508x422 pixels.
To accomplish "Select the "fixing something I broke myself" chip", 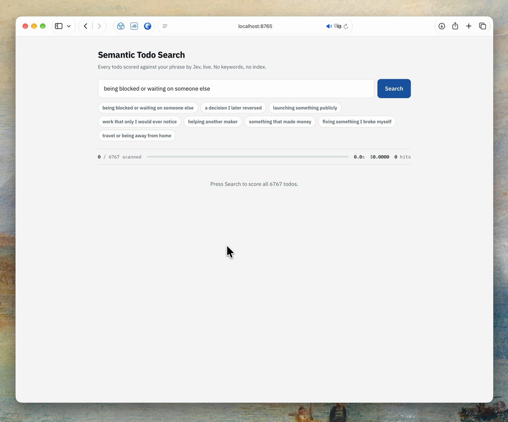I will 357,122.
